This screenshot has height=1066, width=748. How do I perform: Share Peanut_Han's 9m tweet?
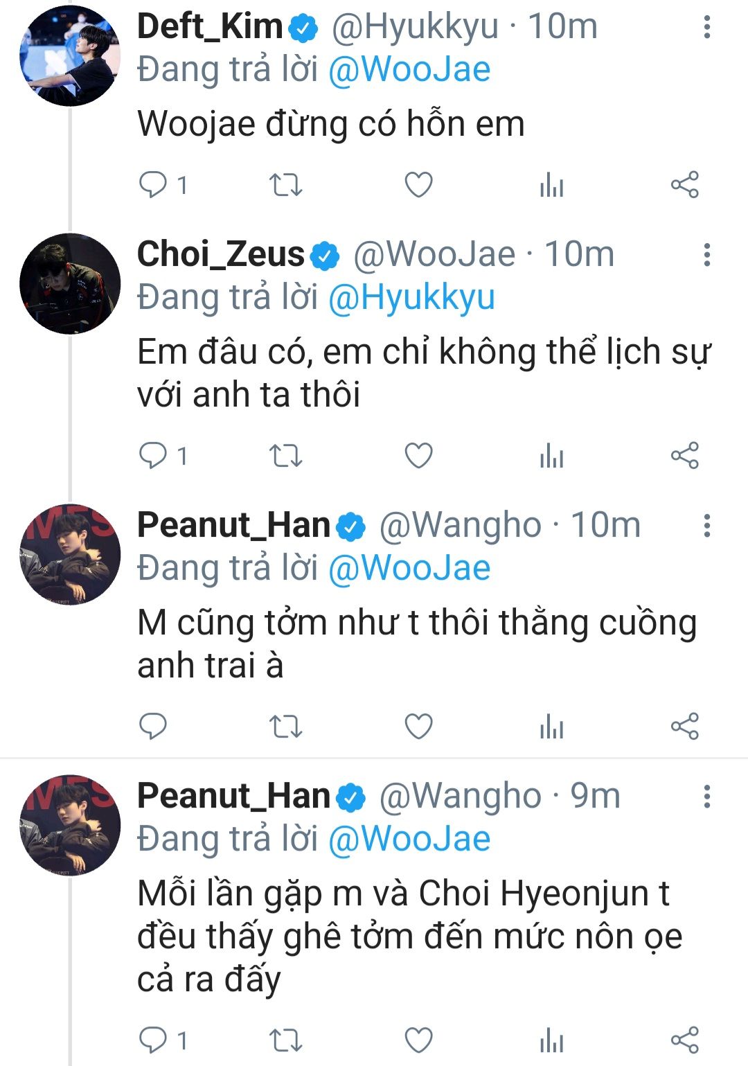point(685,1040)
